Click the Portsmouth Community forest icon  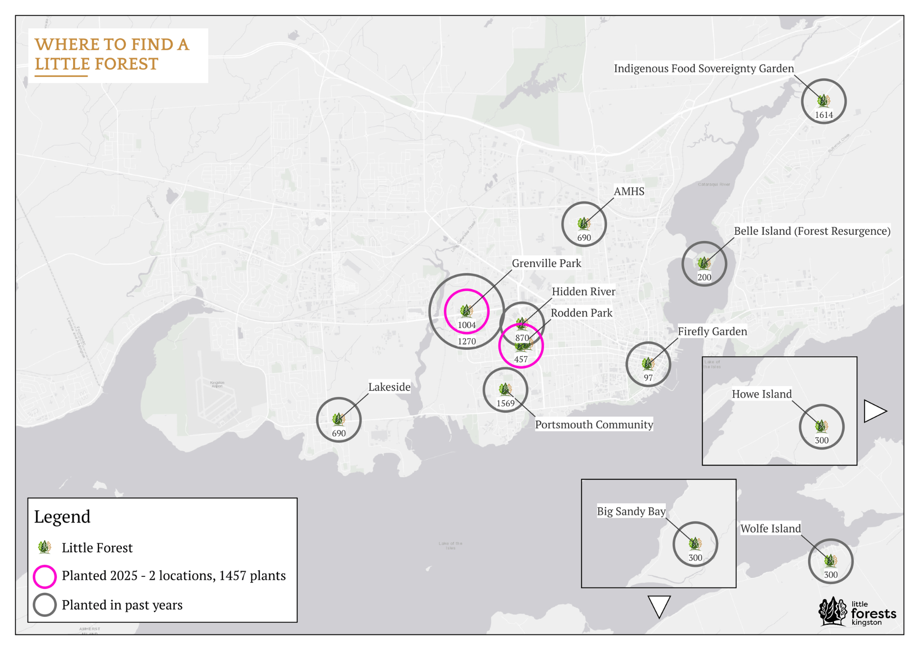coord(505,389)
